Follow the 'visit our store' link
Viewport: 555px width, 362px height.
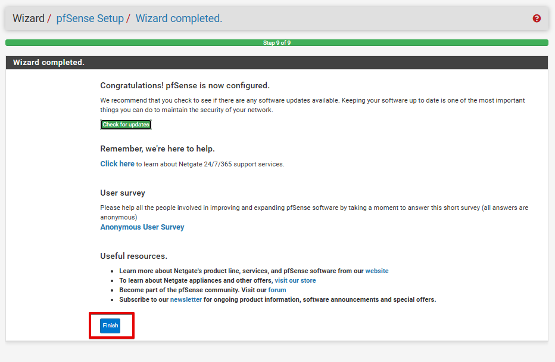click(295, 280)
